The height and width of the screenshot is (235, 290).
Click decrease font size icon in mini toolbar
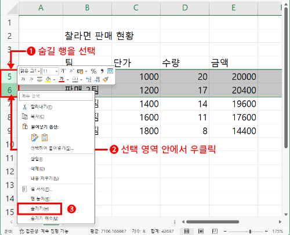pos(72,71)
